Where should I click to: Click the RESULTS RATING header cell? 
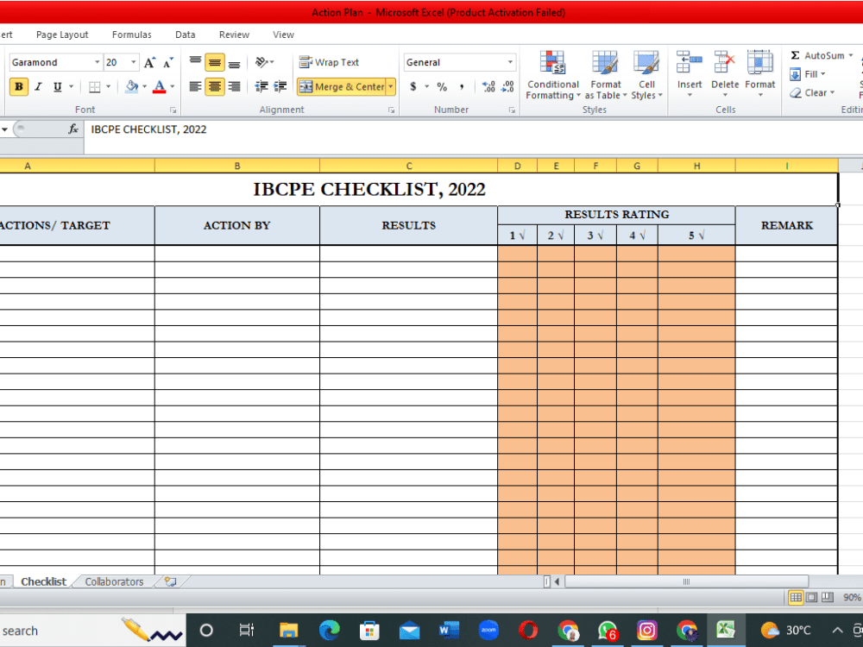[x=616, y=215]
